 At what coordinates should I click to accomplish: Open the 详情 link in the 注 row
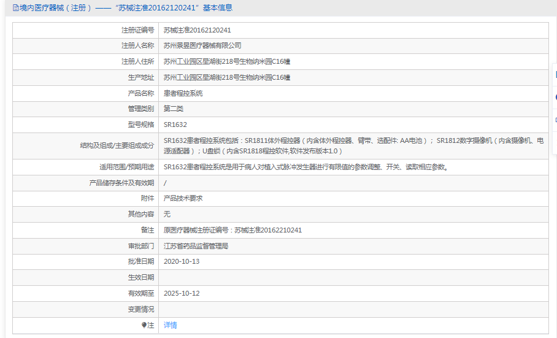click(170, 325)
